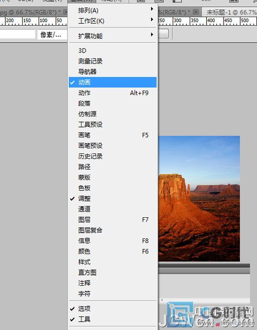Switch to the 未标题-1 document tab
Screen dimensions: 257x330
pos(229,12)
